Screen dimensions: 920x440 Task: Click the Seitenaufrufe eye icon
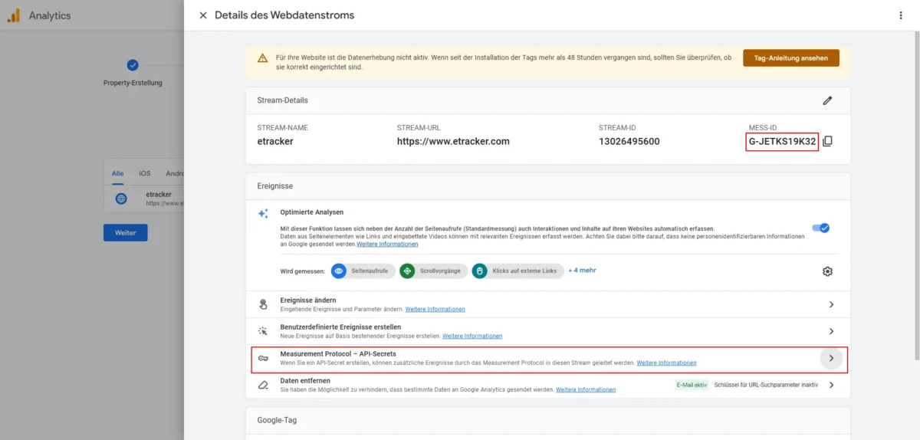tap(339, 271)
